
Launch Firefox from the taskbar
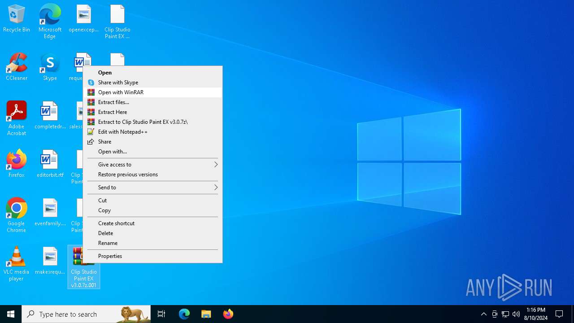(228, 314)
